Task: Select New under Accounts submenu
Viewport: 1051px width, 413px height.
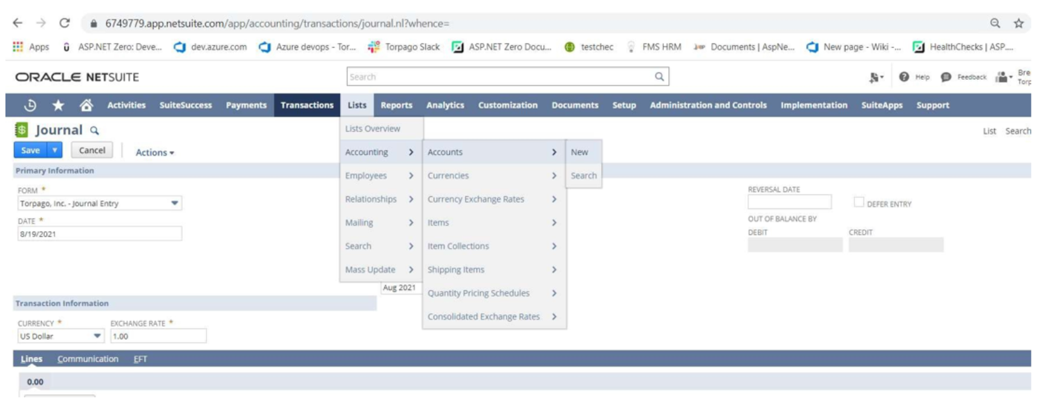Action: click(583, 152)
